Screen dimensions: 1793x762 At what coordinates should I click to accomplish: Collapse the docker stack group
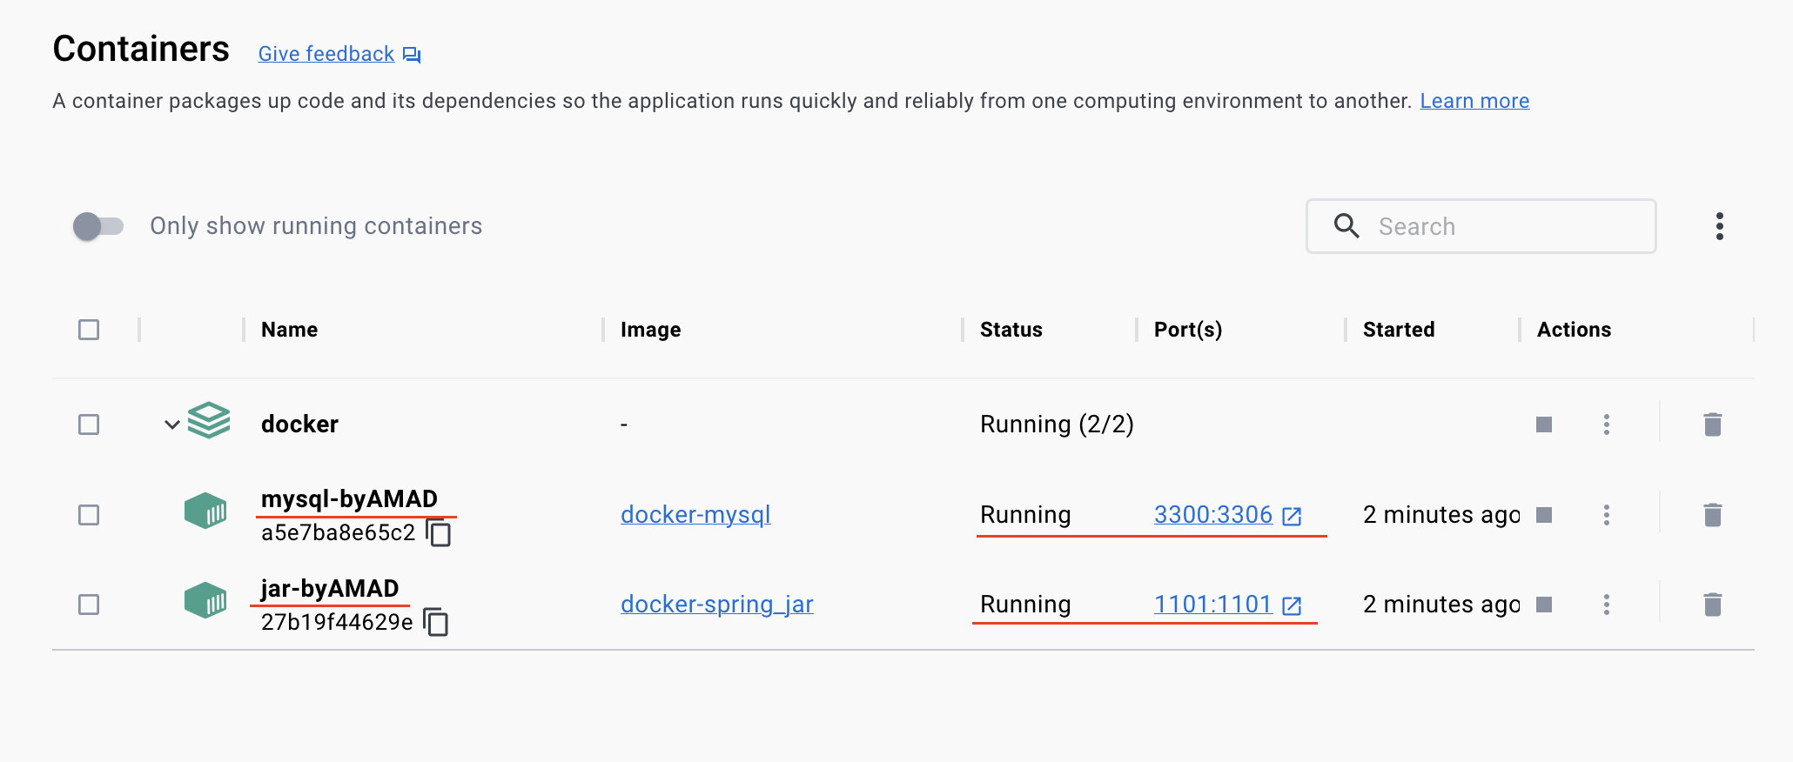[172, 424]
